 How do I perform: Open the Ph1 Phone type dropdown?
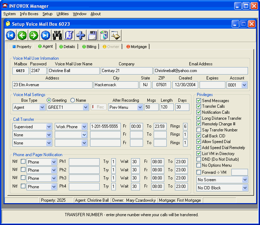pyautogui.click(x=54, y=162)
